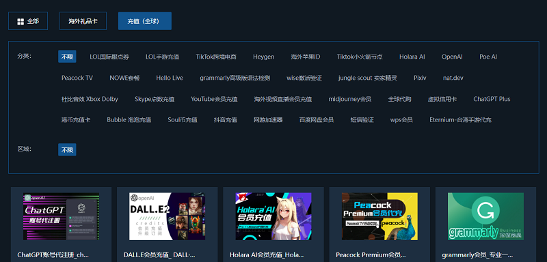Image resolution: width=547 pixels, height=262 pixels.
Task: Open the DALL.E2 credits product image
Action: (167, 216)
